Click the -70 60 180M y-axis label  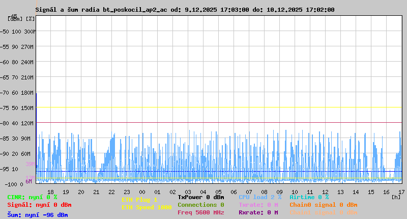[18, 93]
